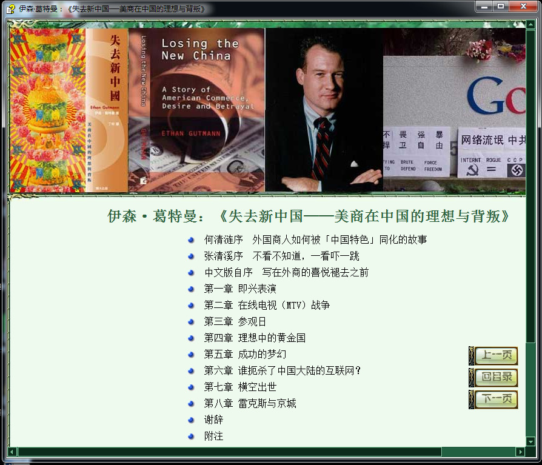Click the help file icon in title bar

point(11,8)
